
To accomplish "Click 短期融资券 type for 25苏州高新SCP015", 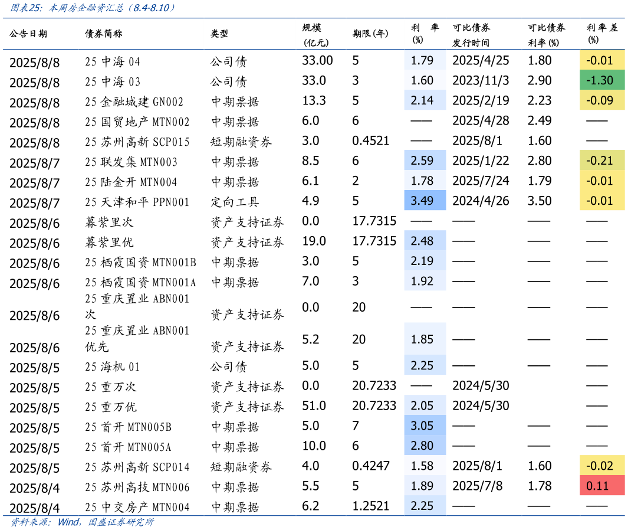I will pyautogui.click(x=241, y=142).
